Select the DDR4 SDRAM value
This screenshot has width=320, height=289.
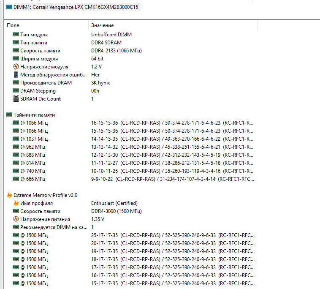click(x=106, y=43)
